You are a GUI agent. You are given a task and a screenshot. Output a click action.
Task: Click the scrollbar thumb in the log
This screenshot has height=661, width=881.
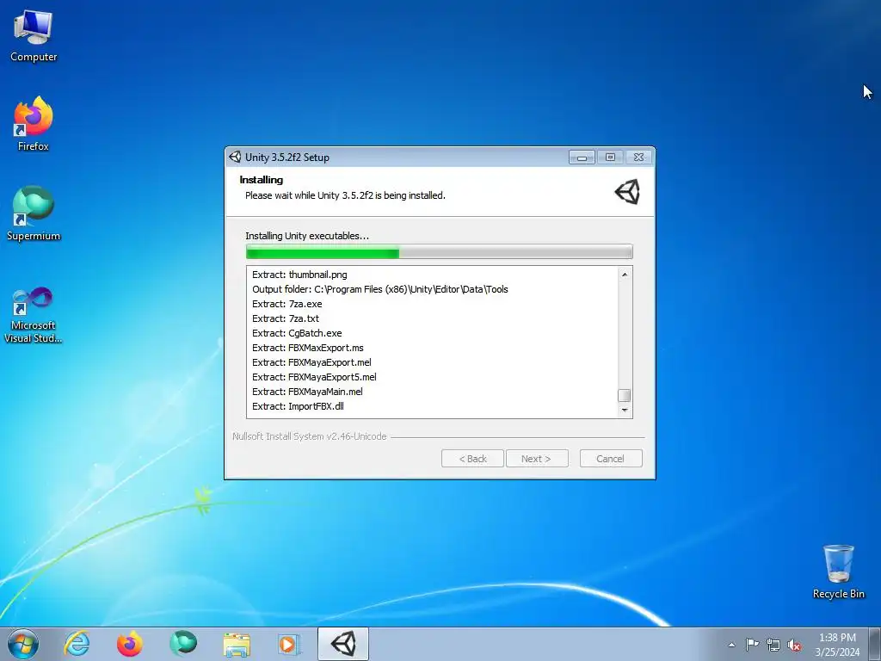(x=625, y=396)
